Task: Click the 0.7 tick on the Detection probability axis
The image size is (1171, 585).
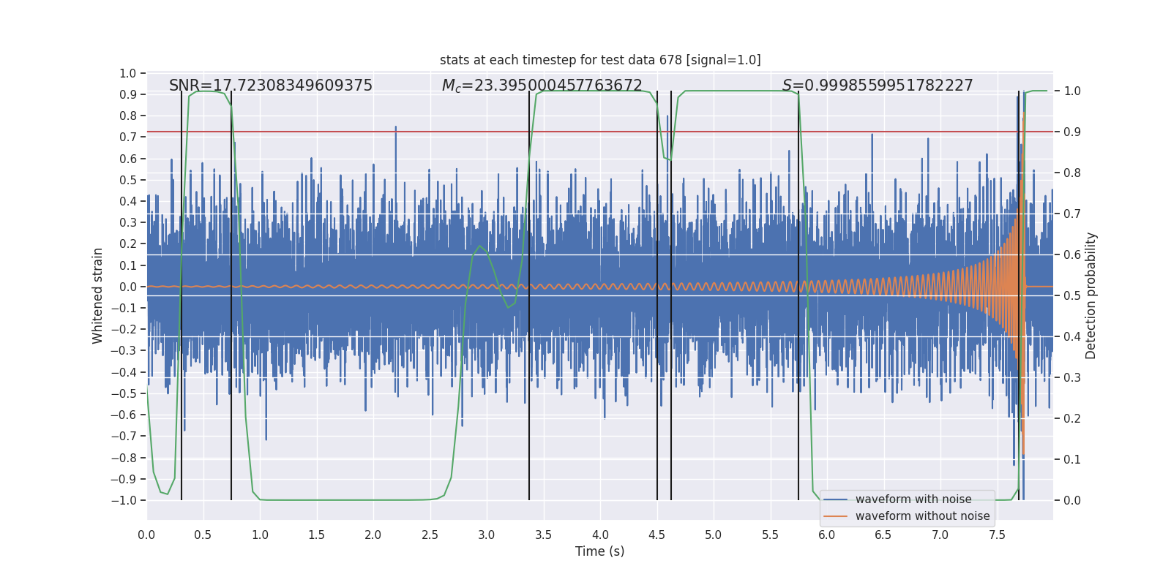Action: 1072,214
